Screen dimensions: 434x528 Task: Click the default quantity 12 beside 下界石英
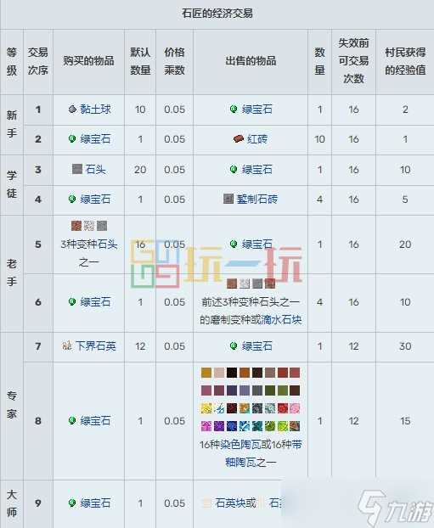tap(140, 346)
